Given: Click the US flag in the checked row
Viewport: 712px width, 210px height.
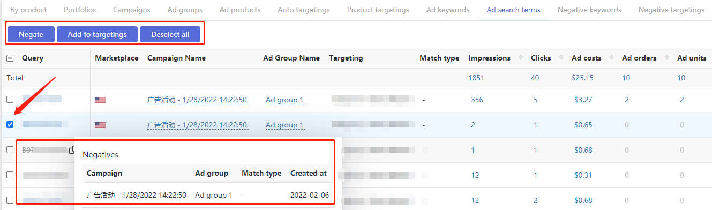Looking at the screenshot, I should coord(100,125).
